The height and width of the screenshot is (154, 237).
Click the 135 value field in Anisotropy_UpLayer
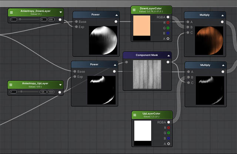pyautogui.click(x=43, y=92)
